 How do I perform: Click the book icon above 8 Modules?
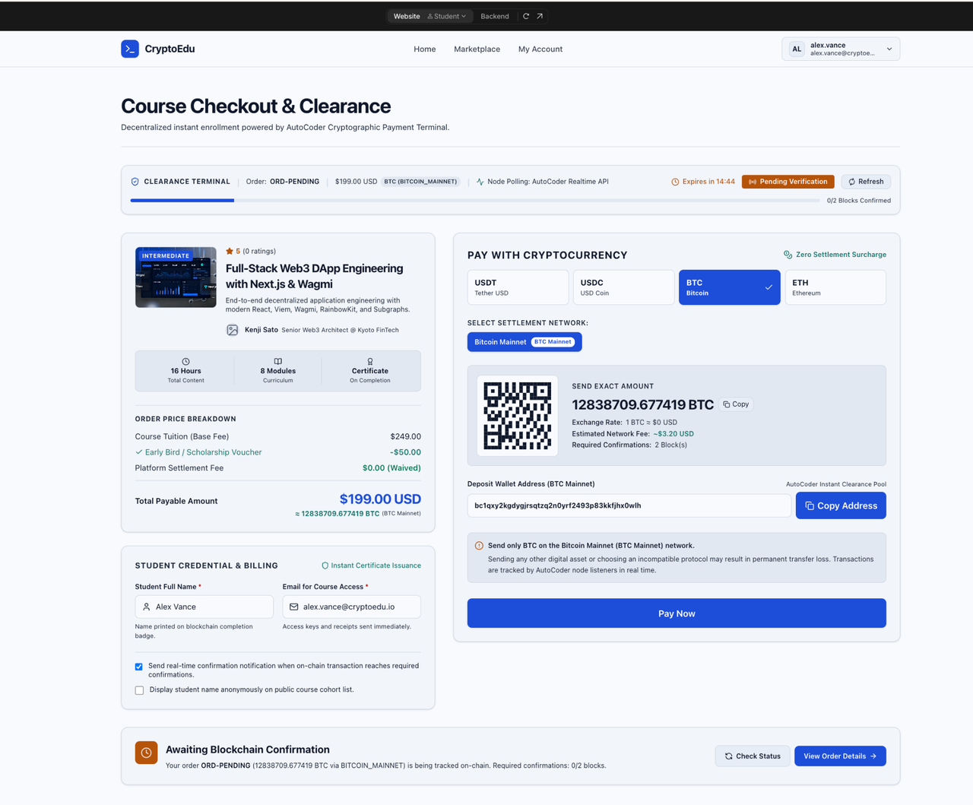click(278, 362)
